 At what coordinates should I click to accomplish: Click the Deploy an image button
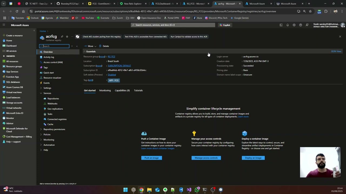(253, 158)
